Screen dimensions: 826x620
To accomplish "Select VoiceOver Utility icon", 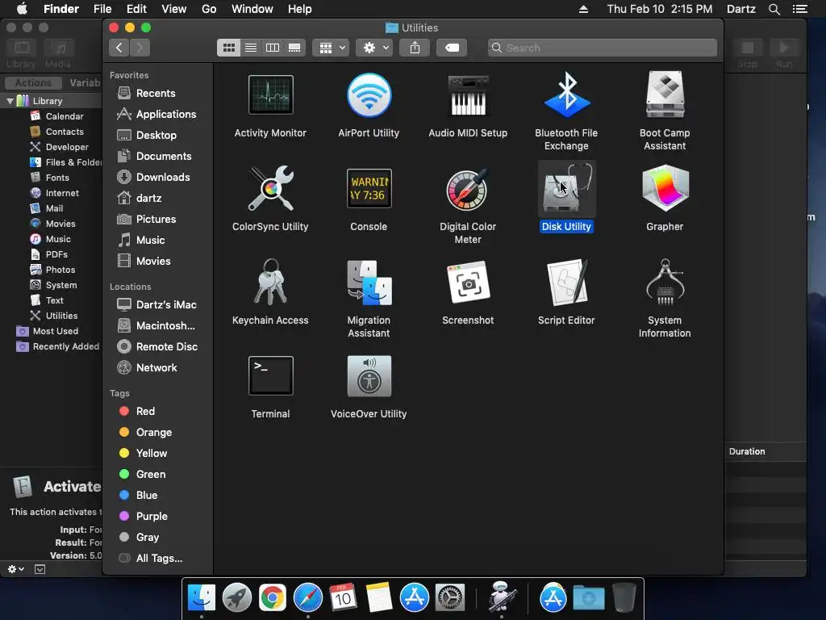I will click(369, 376).
